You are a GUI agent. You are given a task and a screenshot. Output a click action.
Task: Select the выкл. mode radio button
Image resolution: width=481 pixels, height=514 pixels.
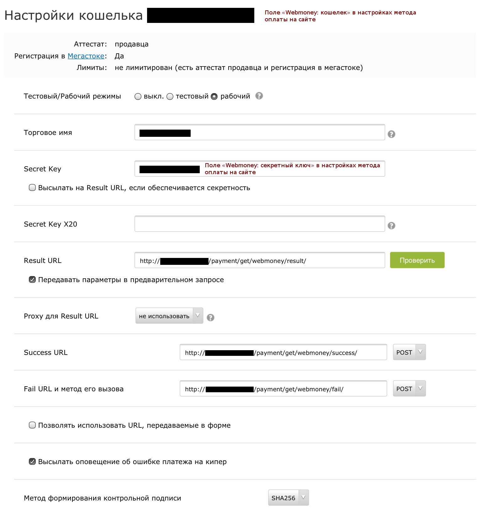click(138, 97)
